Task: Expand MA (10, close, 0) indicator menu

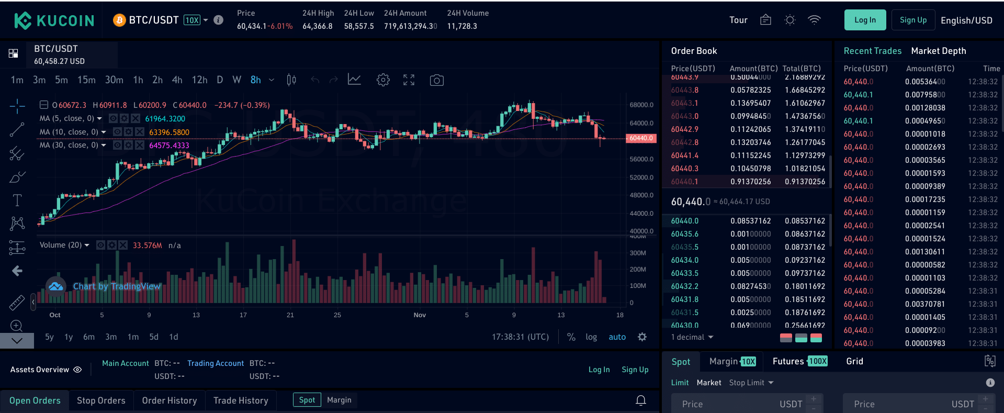Action: click(104, 132)
